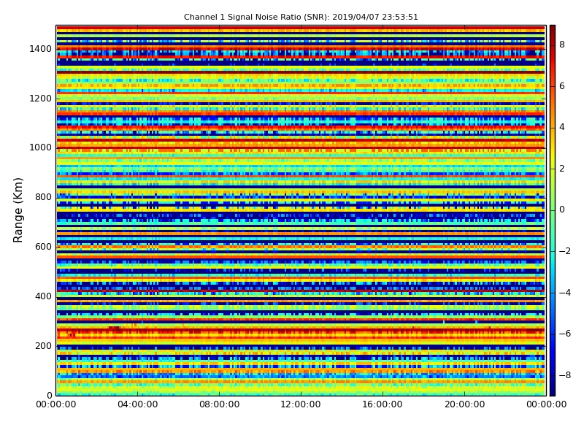
Task: Click the dark red top of the colorbar
Action: (553, 29)
